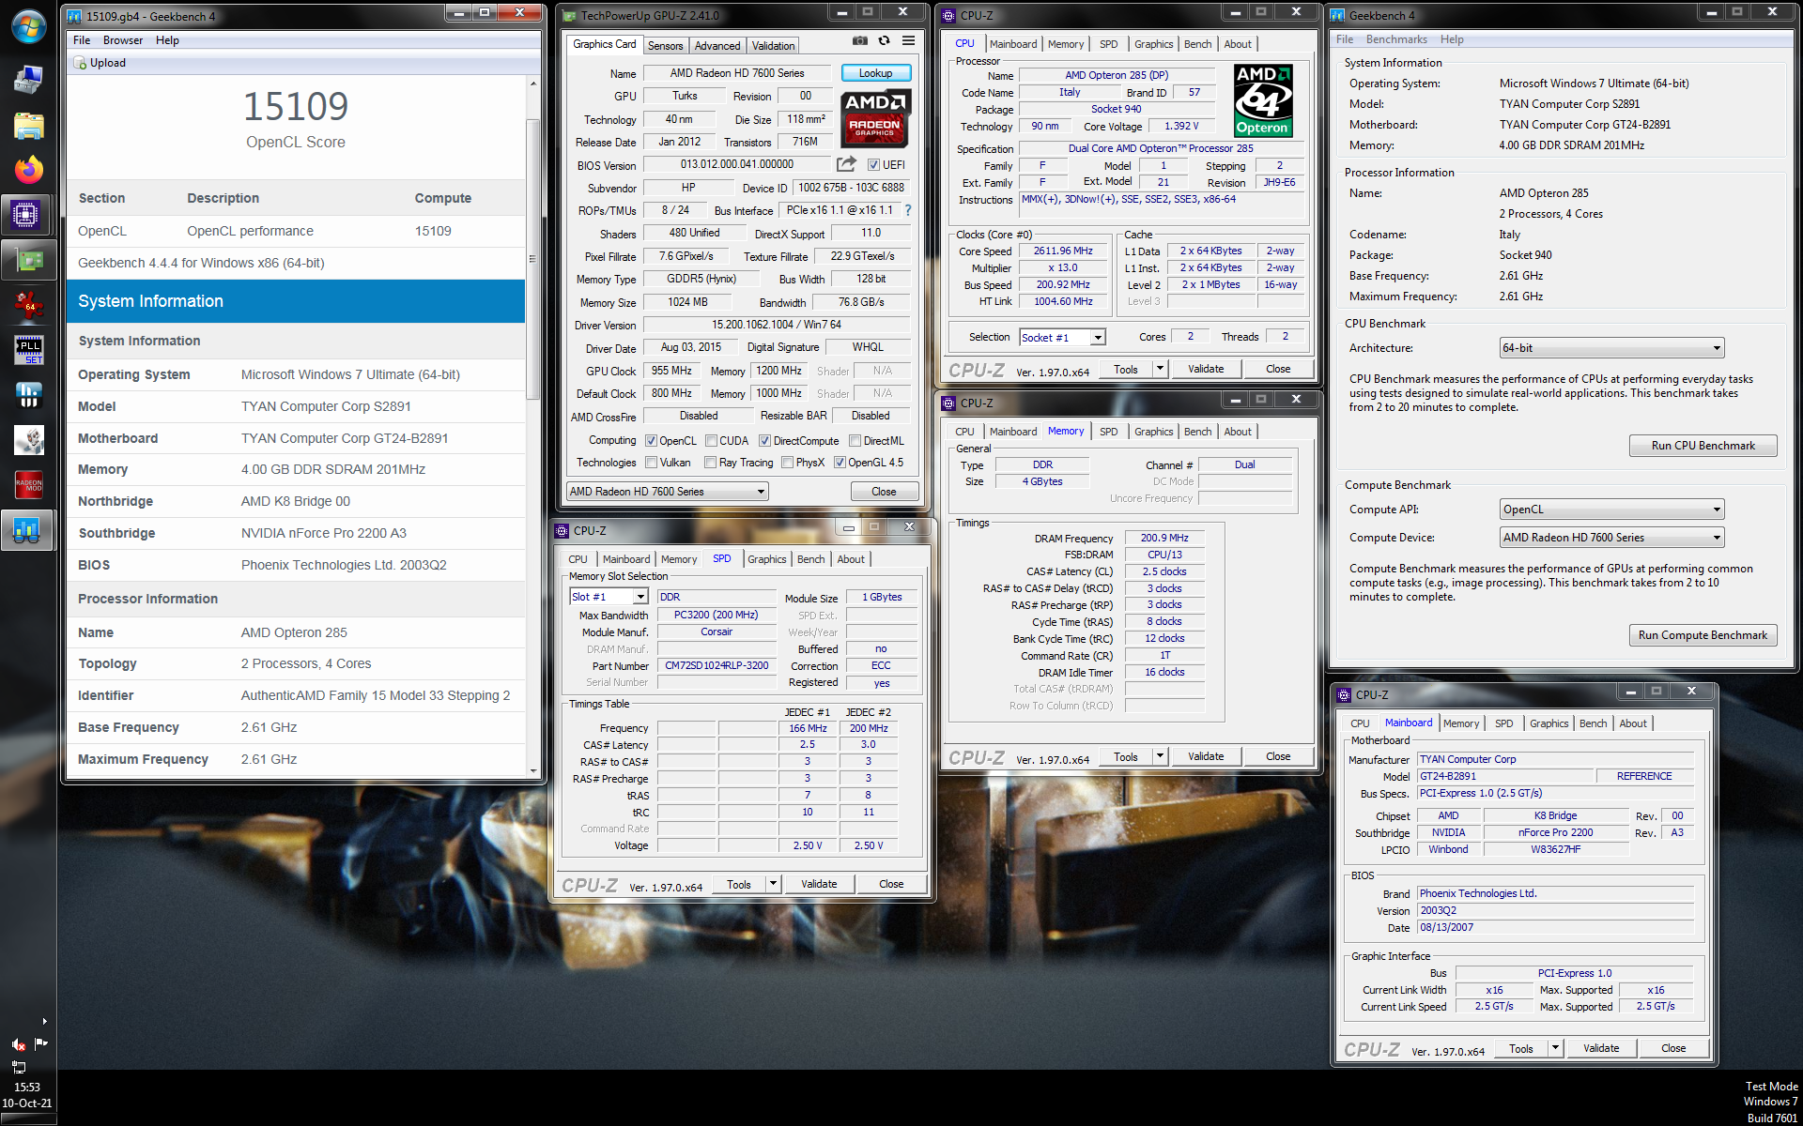This screenshot has width=1803, height=1126.
Task: Click the Action Center flag tray icon
Action: click(x=40, y=1043)
